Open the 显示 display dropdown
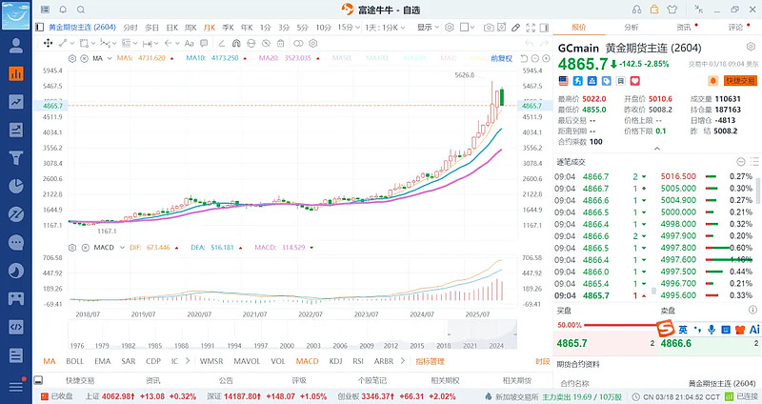This screenshot has height=404, width=762. click(428, 28)
